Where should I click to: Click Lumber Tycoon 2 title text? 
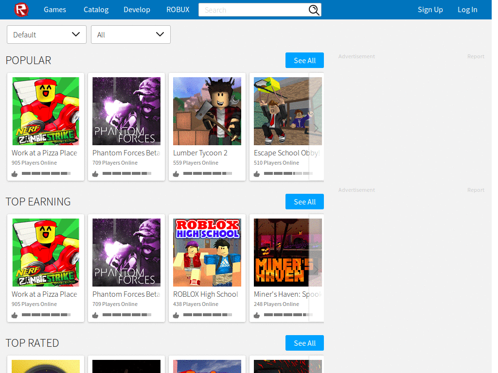pos(200,153)
